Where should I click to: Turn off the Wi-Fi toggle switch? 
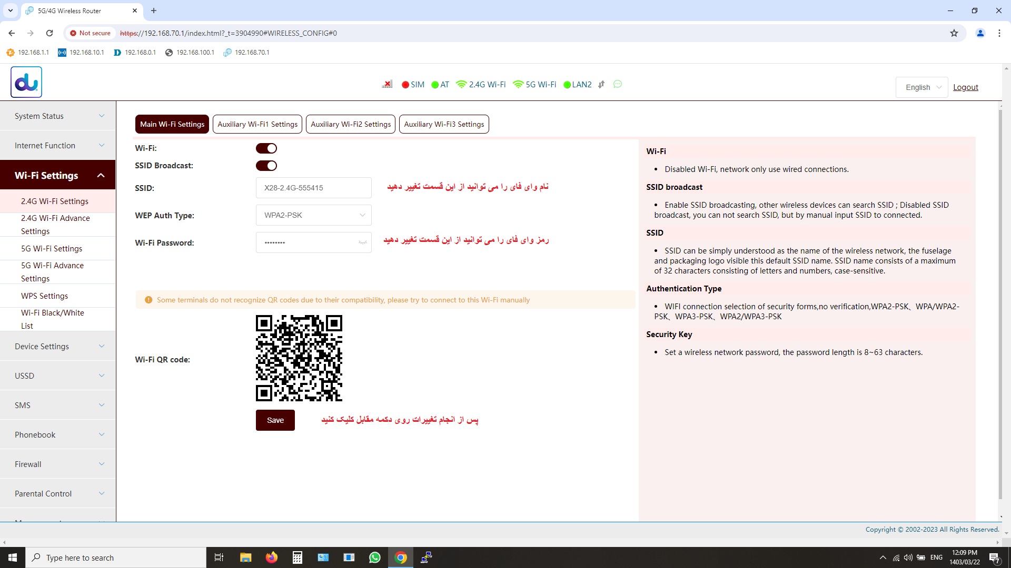tap(266, 148)
